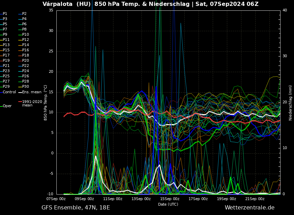Click the P1 legend entry

coord(5,14)
